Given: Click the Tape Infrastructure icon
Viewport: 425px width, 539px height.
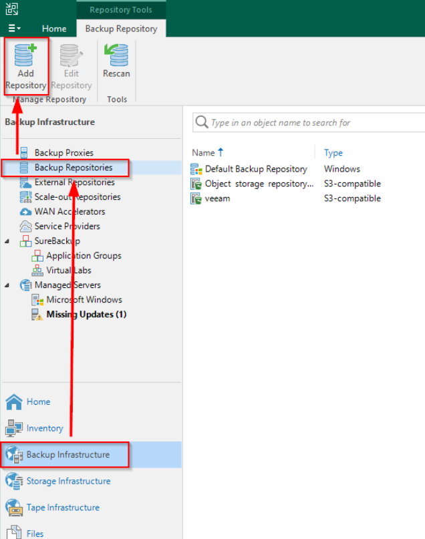Looking at the screenshot, I should click(x=13, y=508).
